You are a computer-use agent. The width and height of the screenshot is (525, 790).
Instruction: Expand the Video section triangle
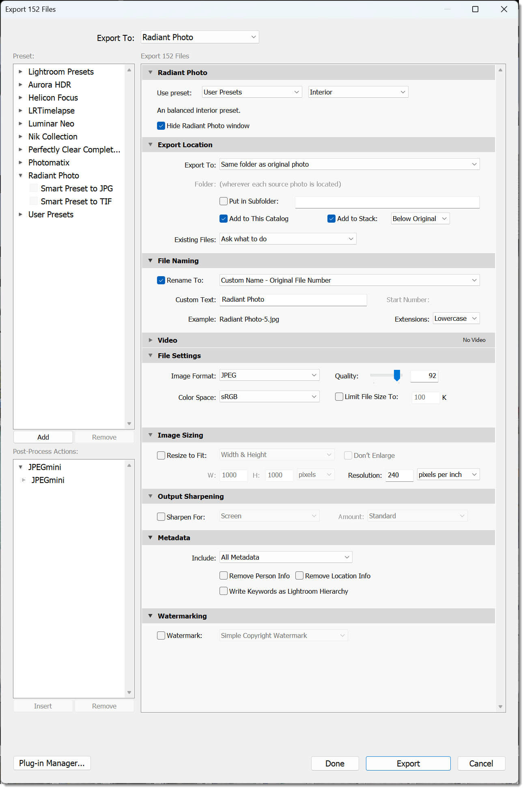pos(151,340)
